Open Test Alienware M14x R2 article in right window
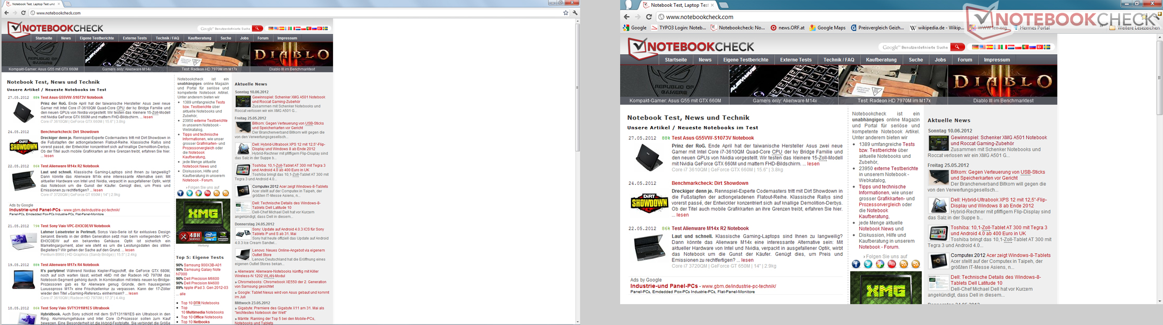This screenshot has width=1163, height=325. point(710,228)
